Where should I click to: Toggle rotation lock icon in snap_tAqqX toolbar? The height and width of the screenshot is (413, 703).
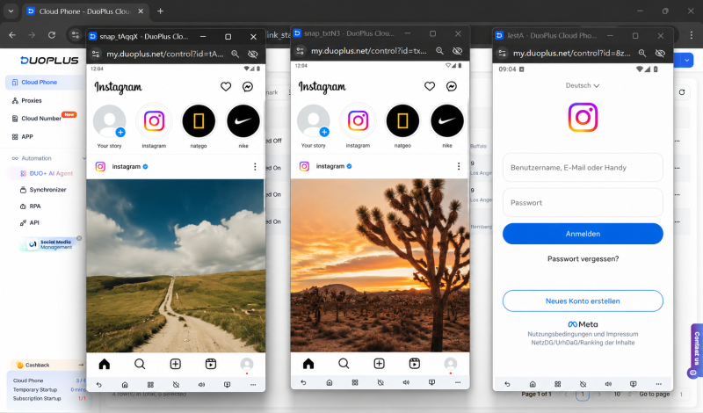[177, 385]
